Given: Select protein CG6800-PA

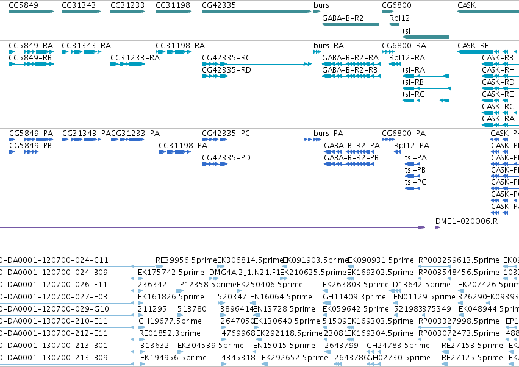Looking at the screenshot, I should click(x=404, y=134).
